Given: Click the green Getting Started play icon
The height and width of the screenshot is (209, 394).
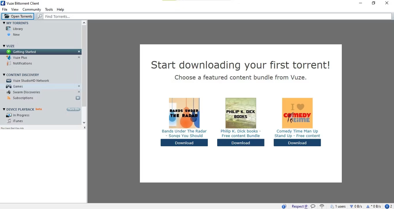Looking at the screenshot, I should (9, 52).
